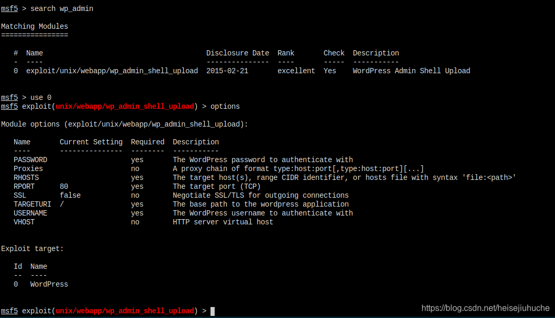
Task: Place cursor at the bottom prompt cursor block
Action: coord(213,311)
